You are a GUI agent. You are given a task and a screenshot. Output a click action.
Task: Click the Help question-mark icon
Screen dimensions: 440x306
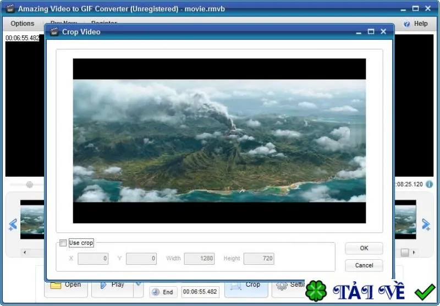click(x=406, y=24)
